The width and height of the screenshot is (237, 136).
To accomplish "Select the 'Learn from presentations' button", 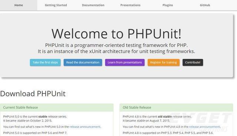I will pyautogui.click(x=125, y=62).
